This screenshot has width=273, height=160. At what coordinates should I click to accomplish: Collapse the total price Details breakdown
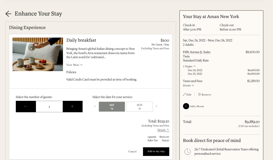point(163,130)
